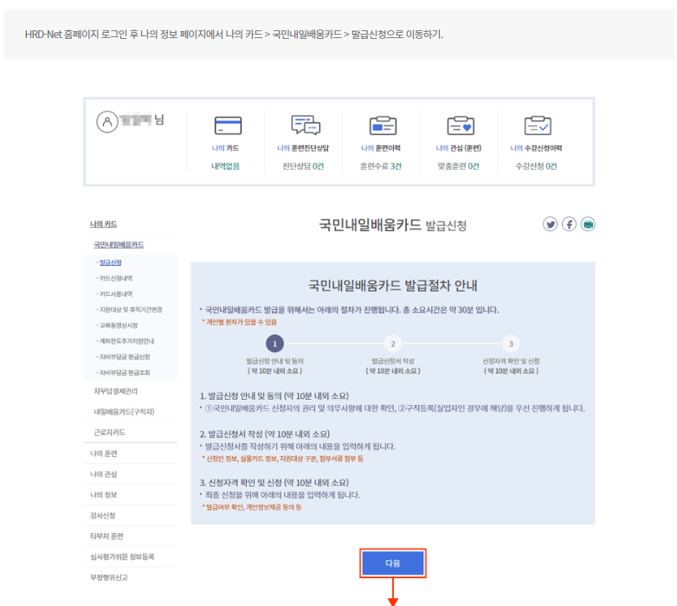Open the 나의 카드 card icon

(228, 126)
